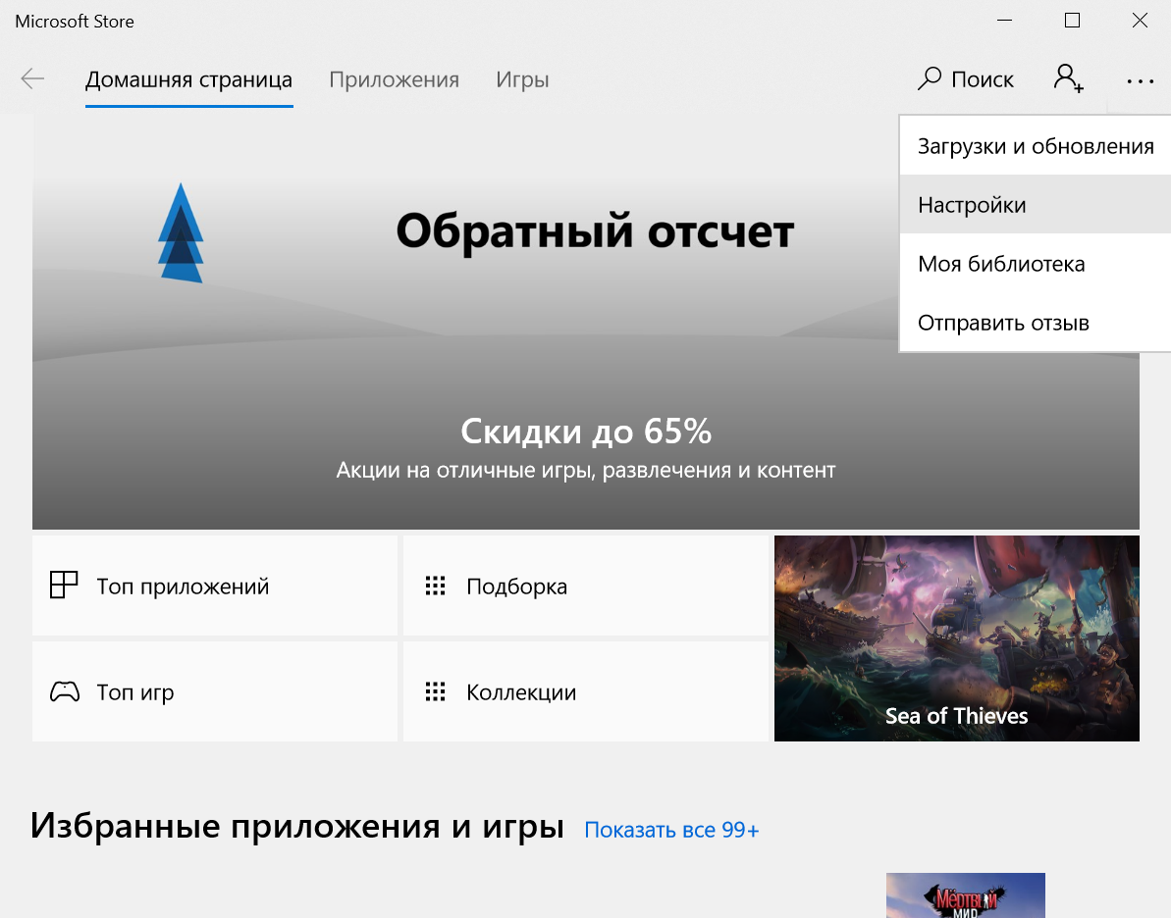Switch to the Приложения tab

pos(394,79)
